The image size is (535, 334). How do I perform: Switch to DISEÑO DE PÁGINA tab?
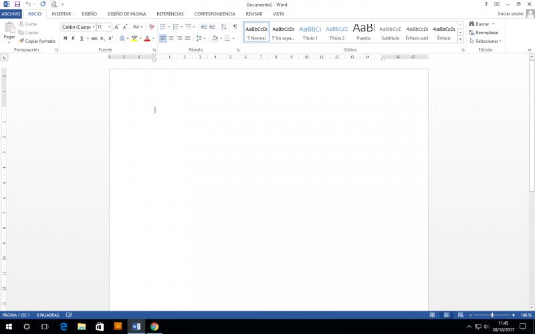click(x=126, y=13)
